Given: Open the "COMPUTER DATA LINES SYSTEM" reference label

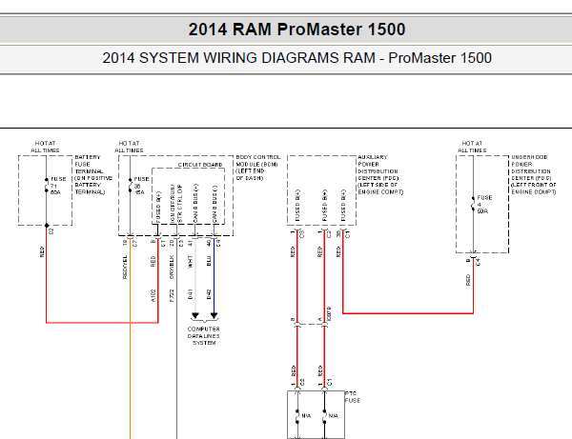Looking at the screenshot, I should tap(204, 336).
